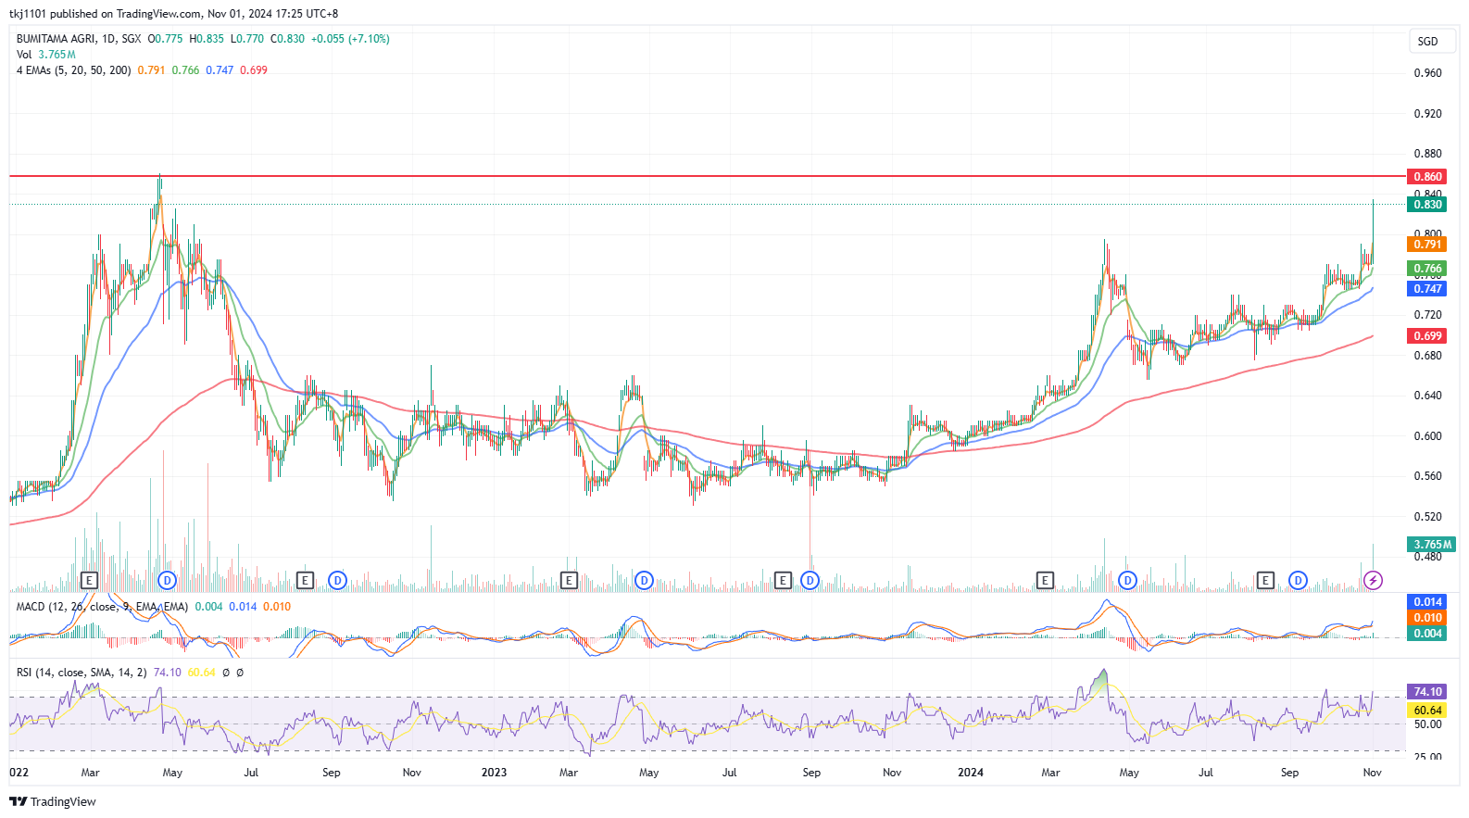Click the purple lightning event icon near Nov
This screenshot has width=1469, height=818.
(1373, 581)
